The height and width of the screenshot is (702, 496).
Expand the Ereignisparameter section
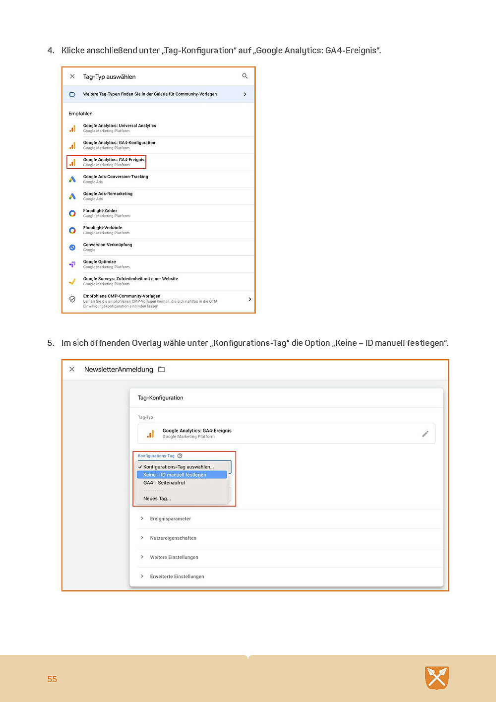[290, 519]
